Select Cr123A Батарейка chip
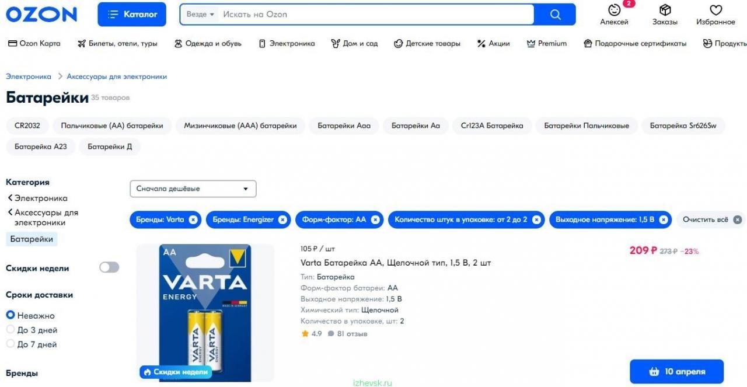The image size is (747, 387). (x=492, y=125)
